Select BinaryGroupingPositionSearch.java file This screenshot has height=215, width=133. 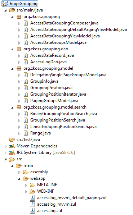pos(63,114)
